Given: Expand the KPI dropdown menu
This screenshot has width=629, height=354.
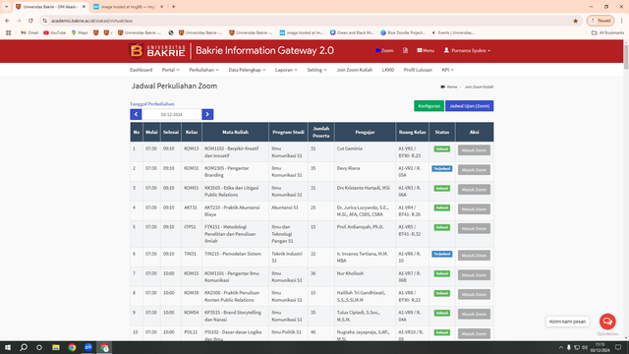Looking at the screenshot, I should 448,70.
